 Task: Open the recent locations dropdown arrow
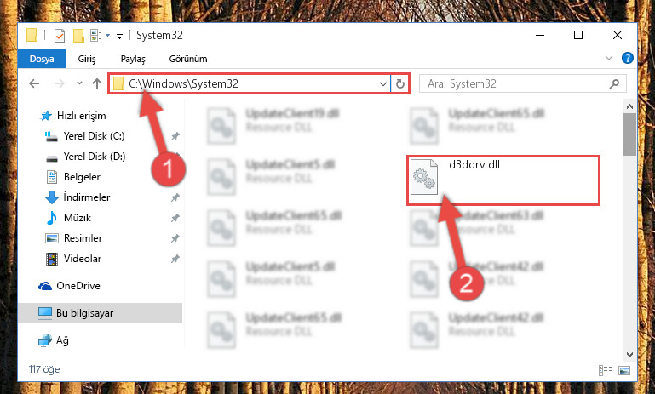point(79,83)
